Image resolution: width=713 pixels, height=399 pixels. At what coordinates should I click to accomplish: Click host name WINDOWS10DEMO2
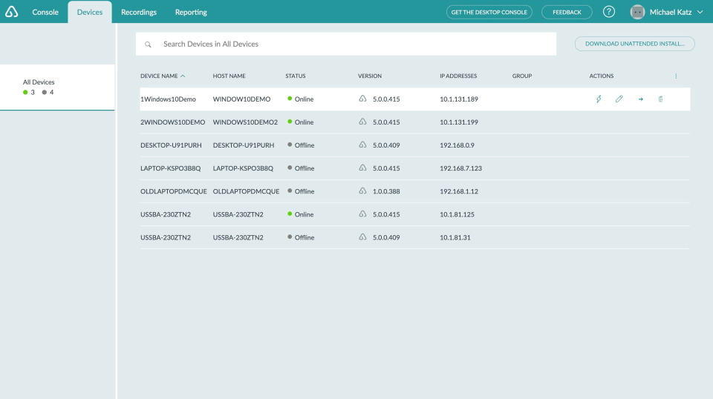pos(245,122)
